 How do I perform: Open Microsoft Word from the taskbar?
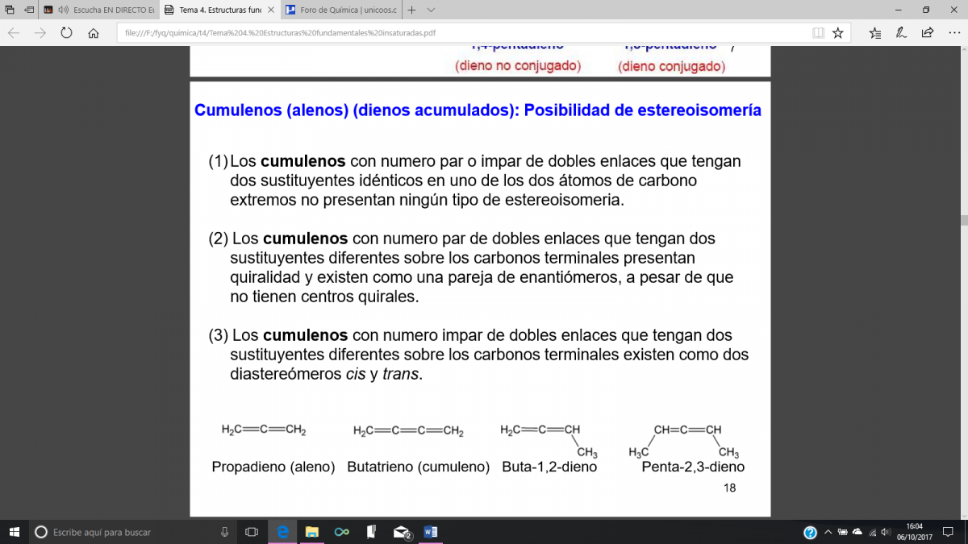point(430,532)
